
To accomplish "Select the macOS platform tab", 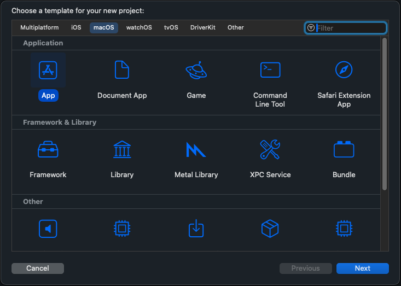I will coord(104,27).
